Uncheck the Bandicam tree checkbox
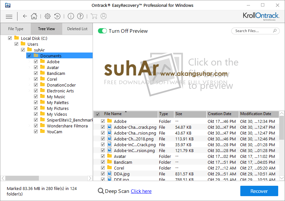The image size is (285, 201). click(36, 73)
